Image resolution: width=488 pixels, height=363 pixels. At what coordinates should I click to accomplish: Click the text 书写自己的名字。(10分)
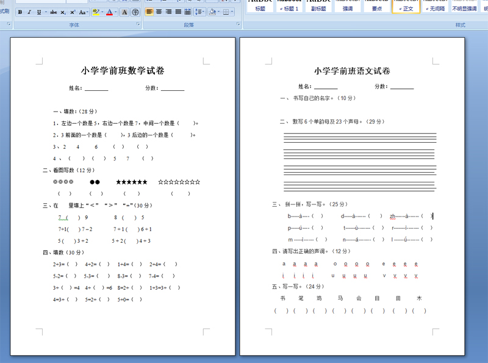(325, 98)
